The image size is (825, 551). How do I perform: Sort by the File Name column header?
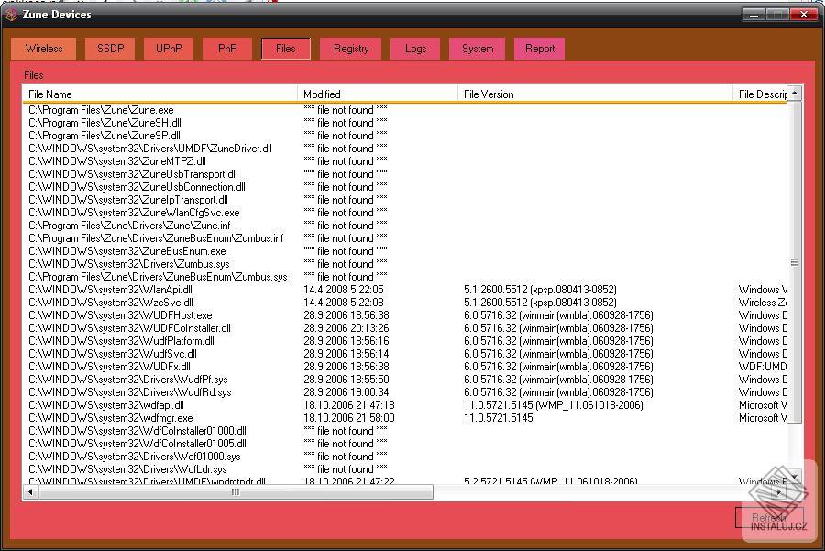click(159, 94)
